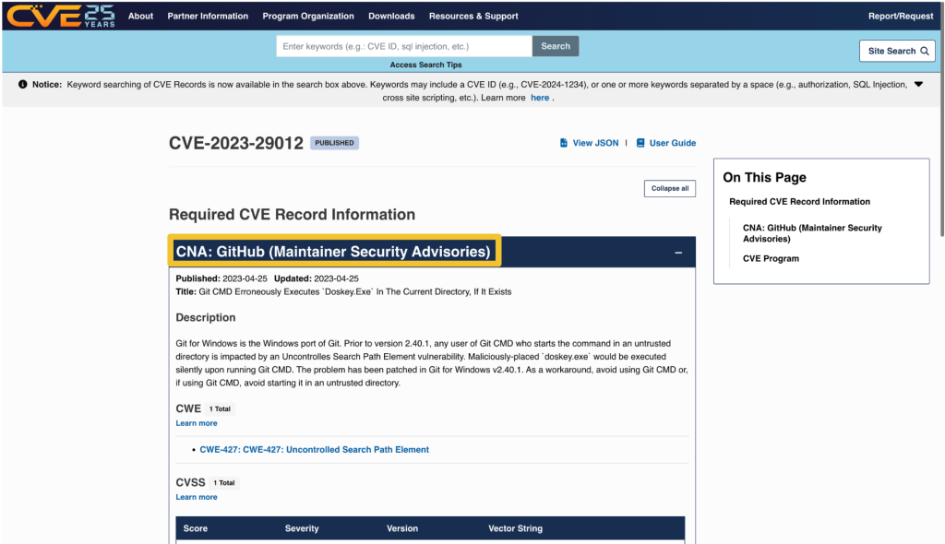Viewport: 945px width, 544px height.
Task: Click the notice info icon
Action: coord(23,85)
